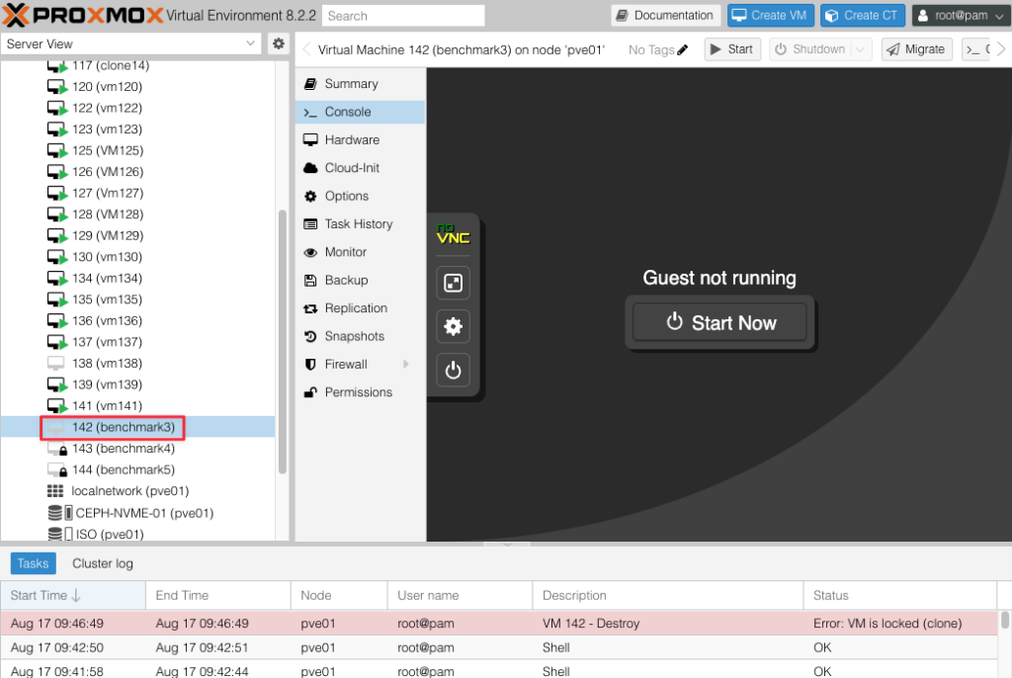Viewport: 1012px width, 678px height.
Task: Click the noVNC logo handle
Action: pyautogui.click(x=453, y=234)
